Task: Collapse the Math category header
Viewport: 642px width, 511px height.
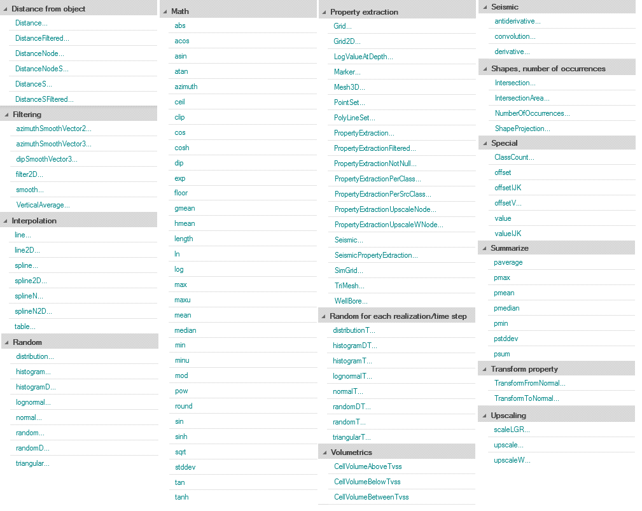Action: 165,11
